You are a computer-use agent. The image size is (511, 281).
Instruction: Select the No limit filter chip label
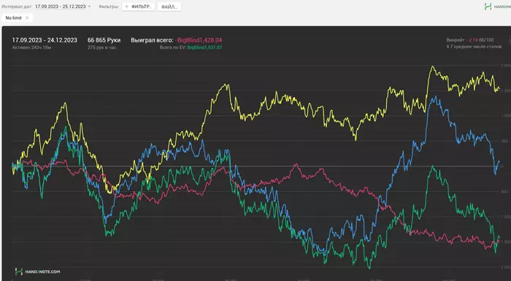[x=13, y=18]
